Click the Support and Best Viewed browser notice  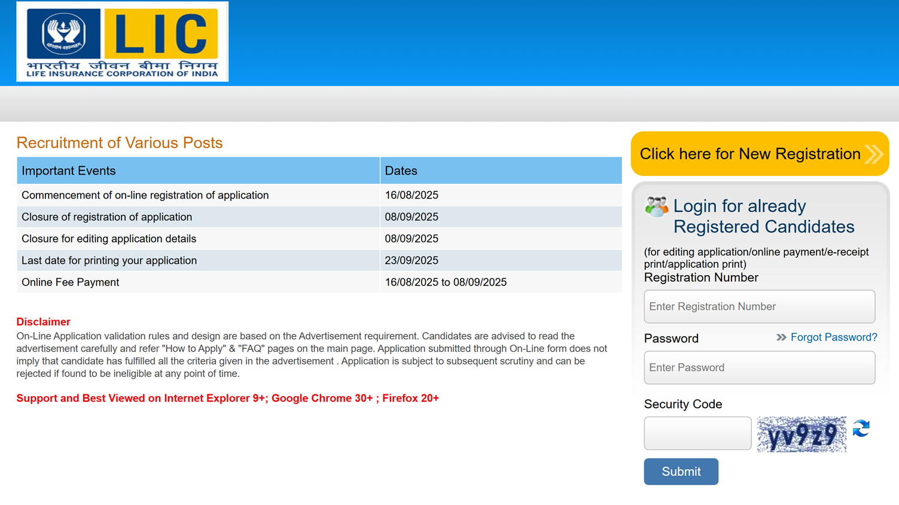228,398
